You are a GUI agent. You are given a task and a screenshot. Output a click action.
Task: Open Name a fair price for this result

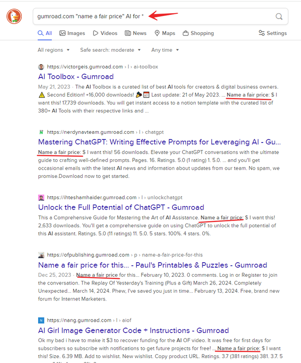[153, 265]
